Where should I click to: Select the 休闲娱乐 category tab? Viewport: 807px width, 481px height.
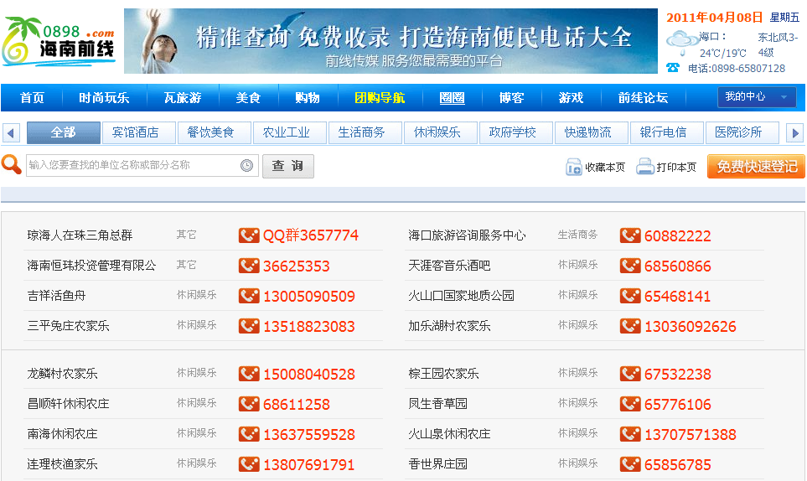tap(441, 132)
